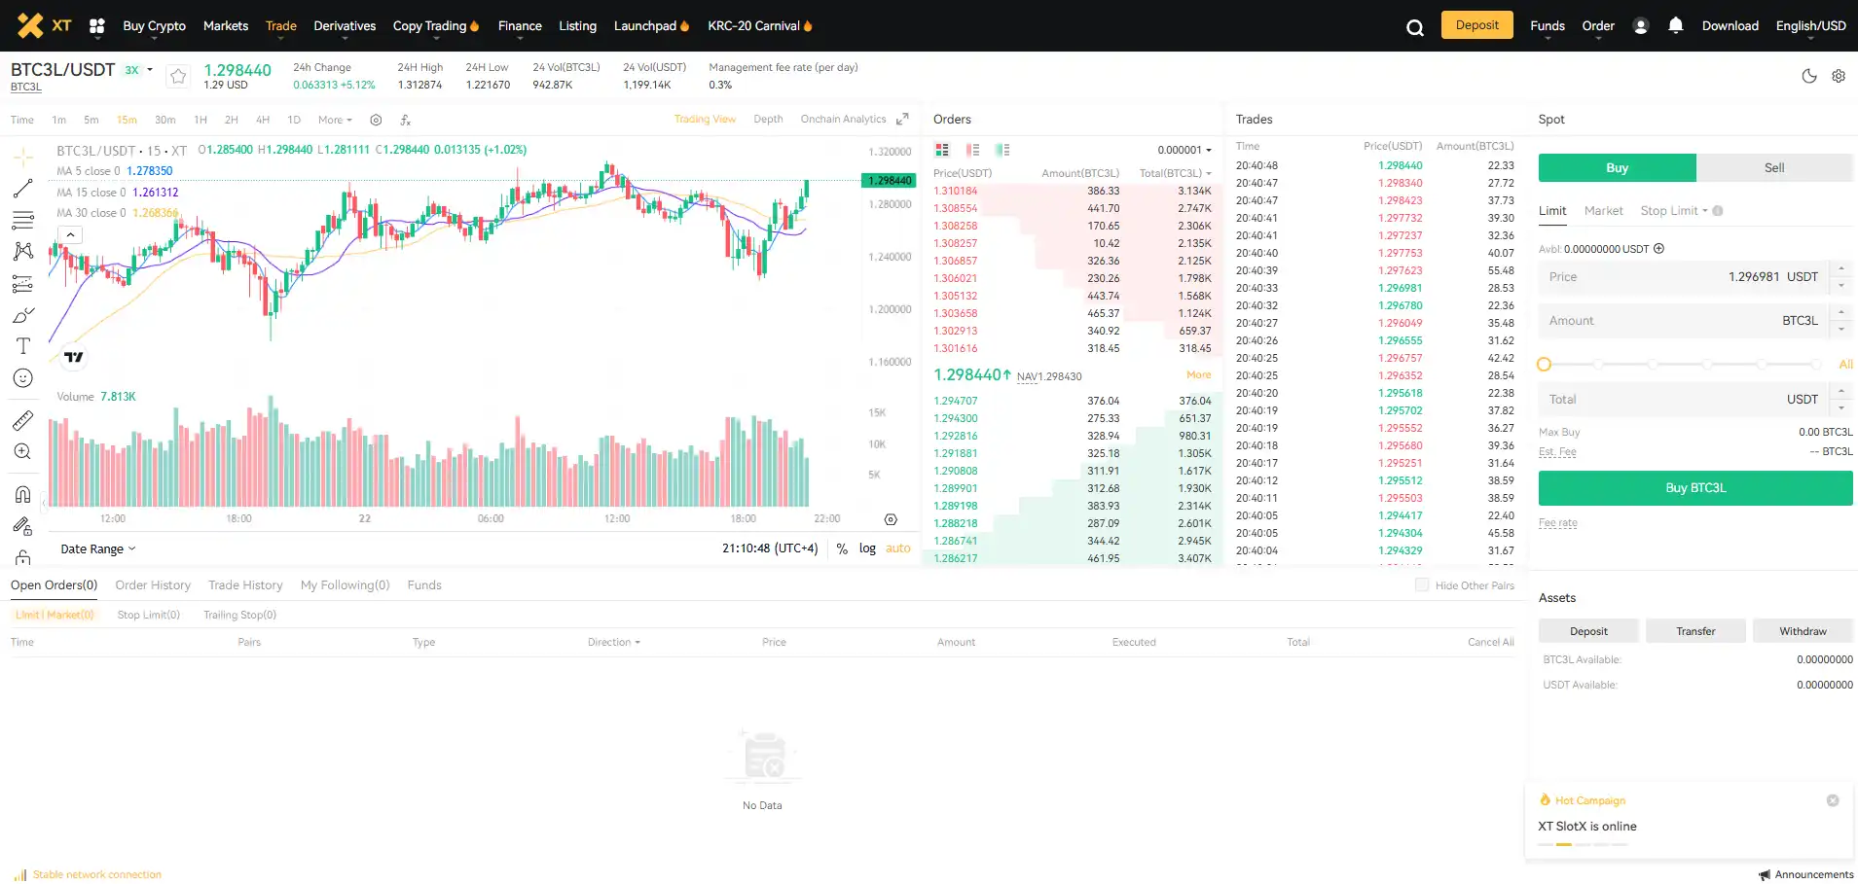Expand the More timeframes dropdown

pyautogui.click(x=335, y=120)
